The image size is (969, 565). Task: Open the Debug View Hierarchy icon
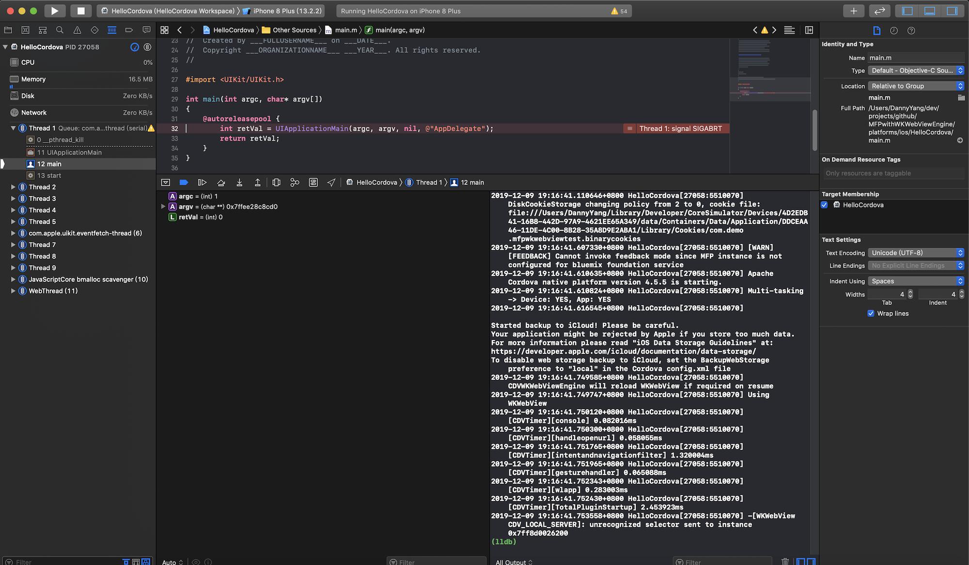pyautogui.click(x=276, y=183)
